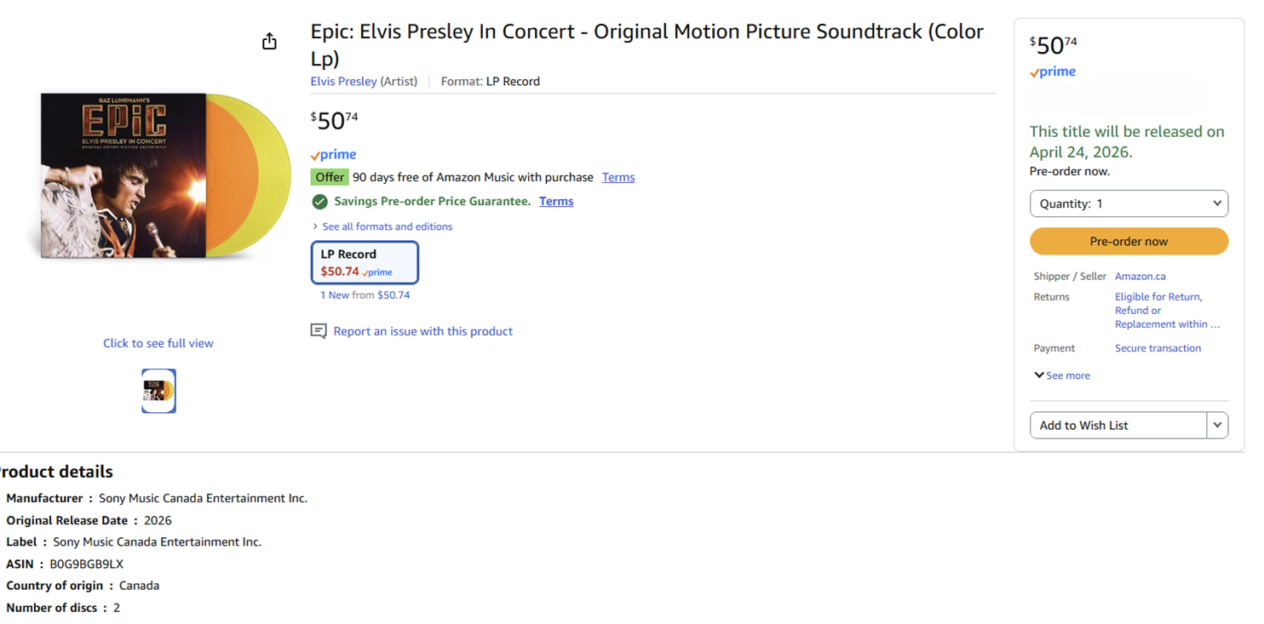This screenshot has height=624, width=1264.
Task: Select the LP Record format option
Action: [x=365, y=262]
